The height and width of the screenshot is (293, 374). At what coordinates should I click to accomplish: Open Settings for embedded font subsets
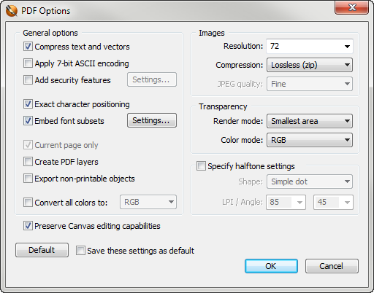click(152, 120)
